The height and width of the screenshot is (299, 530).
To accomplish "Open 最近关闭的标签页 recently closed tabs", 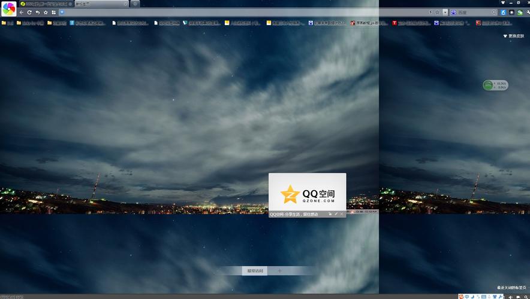I will pyautogui.click(x=511, y=288).
